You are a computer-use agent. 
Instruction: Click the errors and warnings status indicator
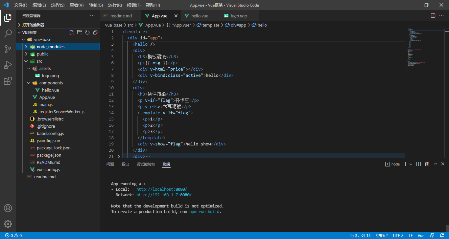(13, 235)
